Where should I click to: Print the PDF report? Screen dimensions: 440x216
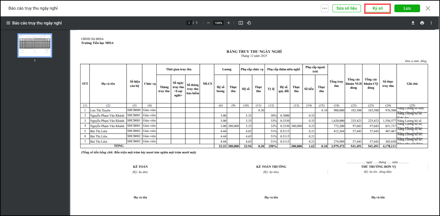point(422,23)
